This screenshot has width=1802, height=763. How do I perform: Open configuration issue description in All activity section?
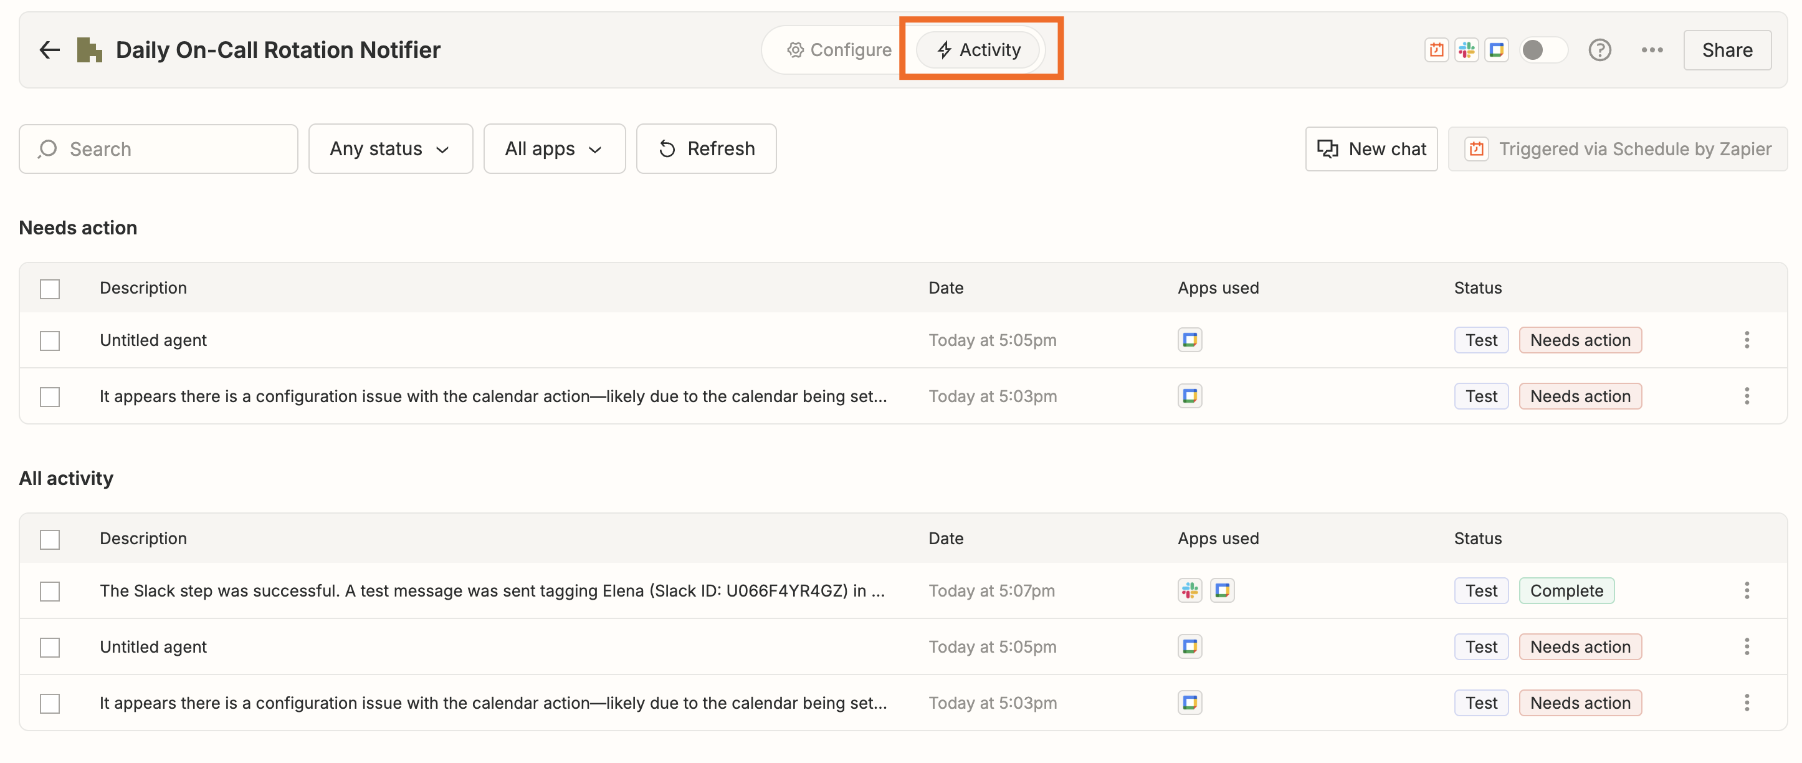(493, 703)
